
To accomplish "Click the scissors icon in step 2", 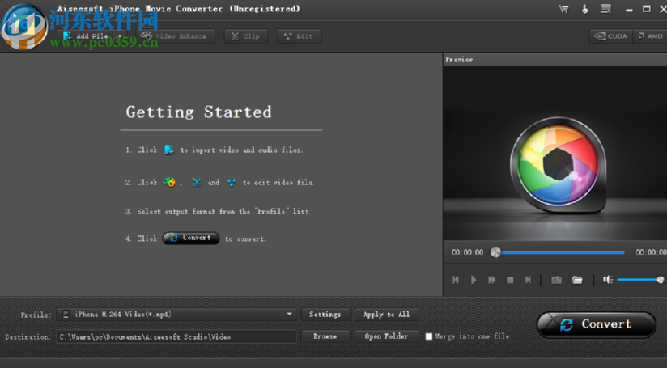I will pyautogui.click(x=197, y=182).
